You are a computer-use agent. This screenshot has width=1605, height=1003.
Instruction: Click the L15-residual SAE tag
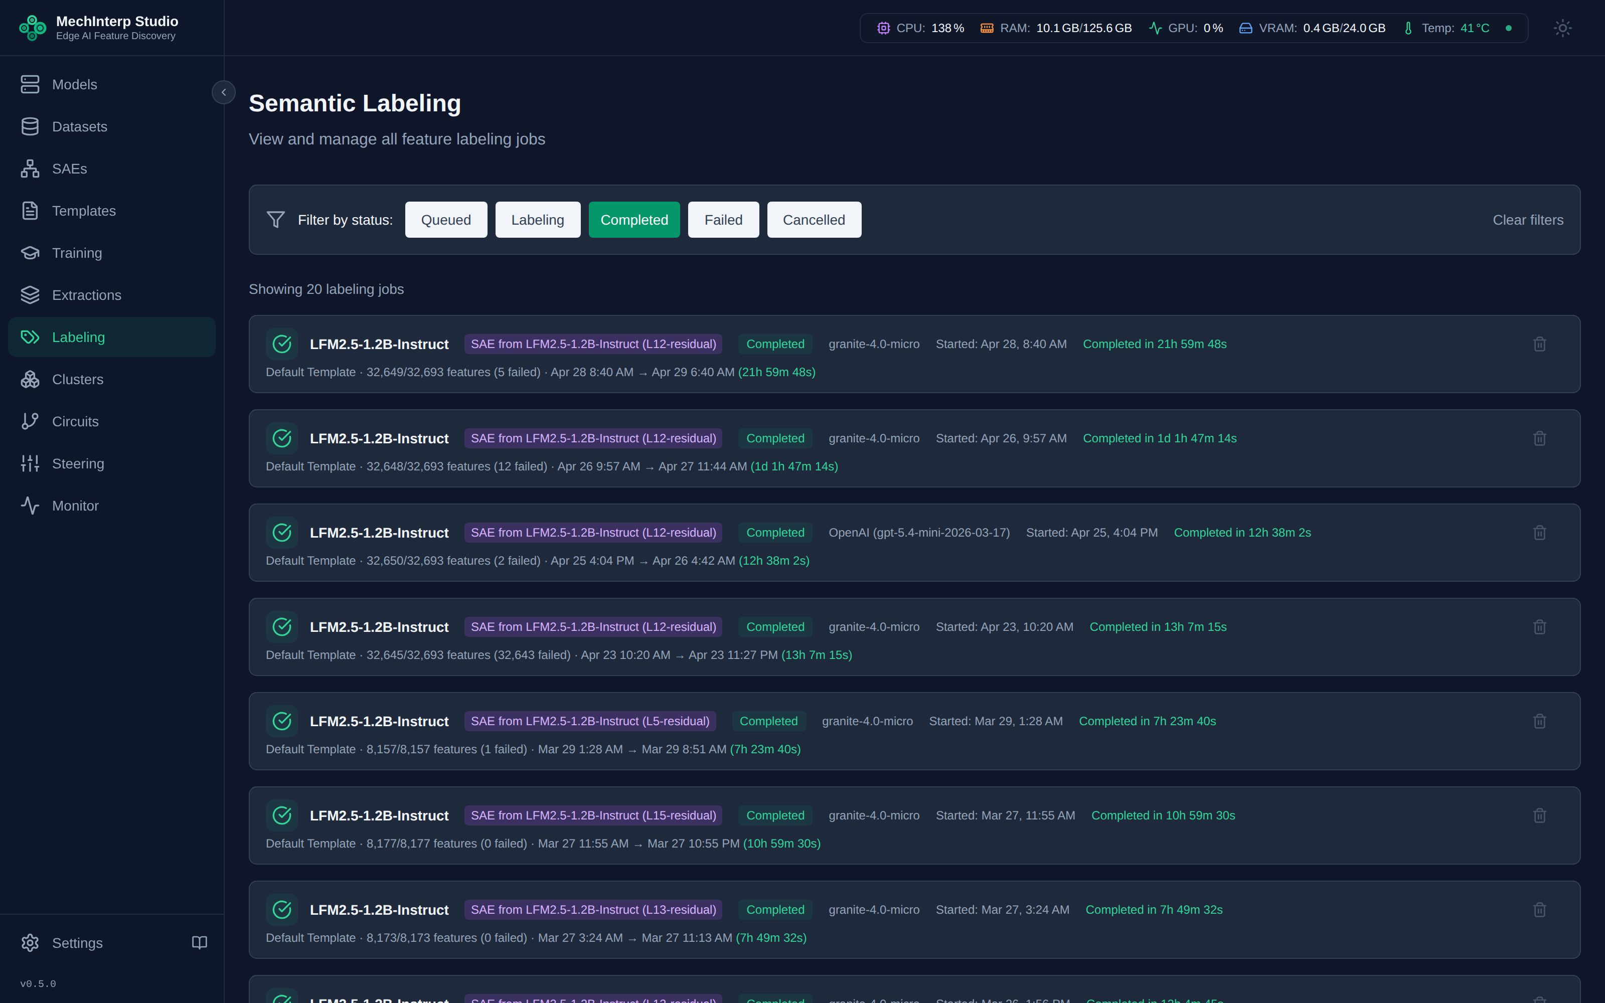point(593,815)
